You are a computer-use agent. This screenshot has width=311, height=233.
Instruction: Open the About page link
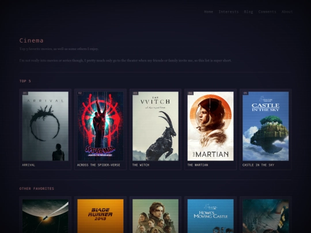pyautogui.click(x=287, y=12)
